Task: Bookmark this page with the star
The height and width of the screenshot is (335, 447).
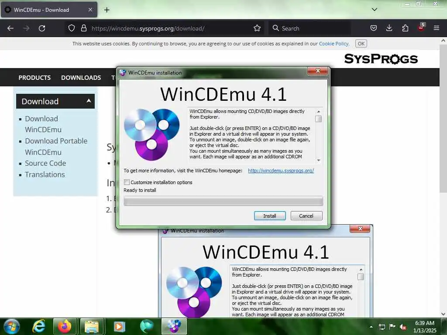Action: pos(257,28)
